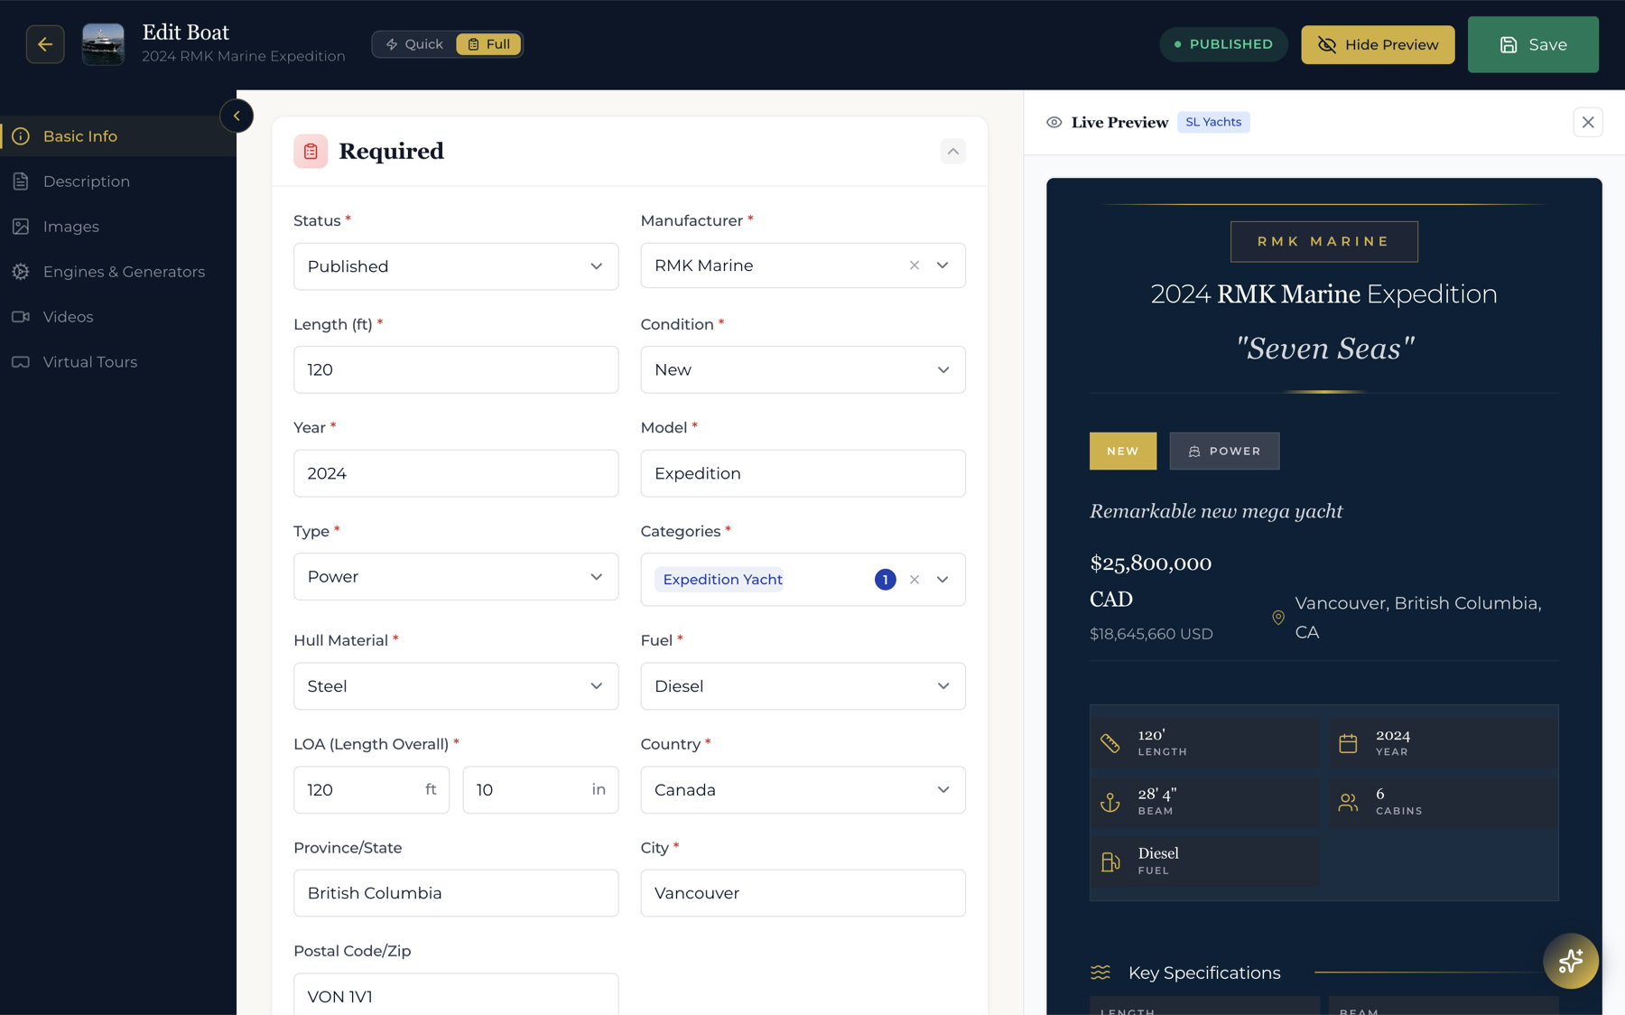Image resolution: width=1625 pixels, height=1015 pixels.
Task: Hide the live preview panel
Action: [1378, 44]
